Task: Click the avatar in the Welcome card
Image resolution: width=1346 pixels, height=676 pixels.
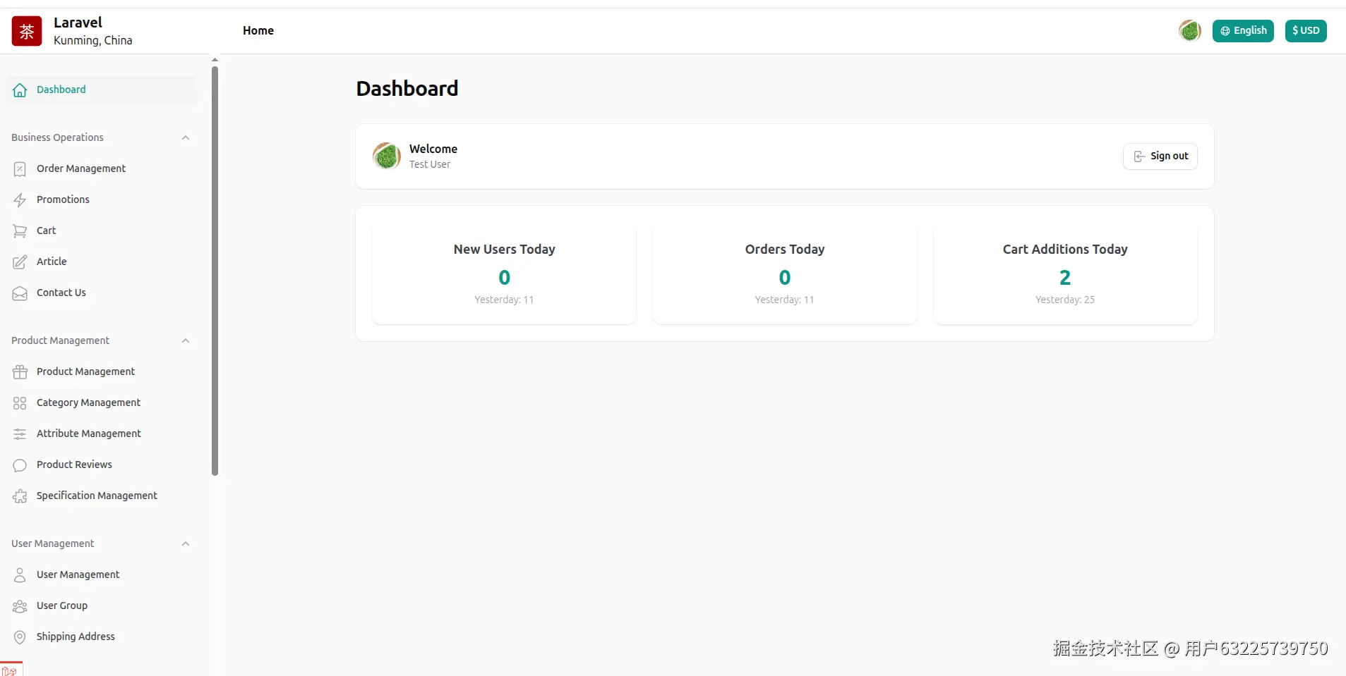Action: pos(387,156)
